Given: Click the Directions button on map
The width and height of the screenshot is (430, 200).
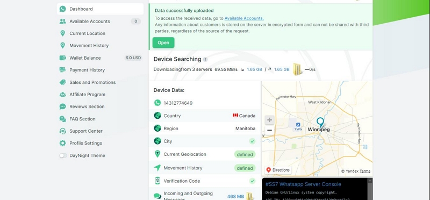Looking at the screenshot, I should point(278,170).
